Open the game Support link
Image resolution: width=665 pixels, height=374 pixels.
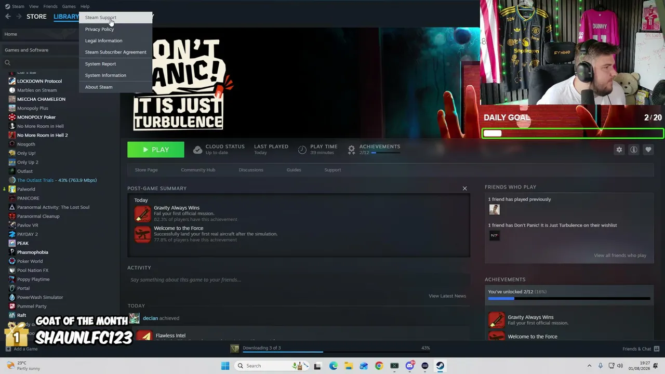coord(332,170)
